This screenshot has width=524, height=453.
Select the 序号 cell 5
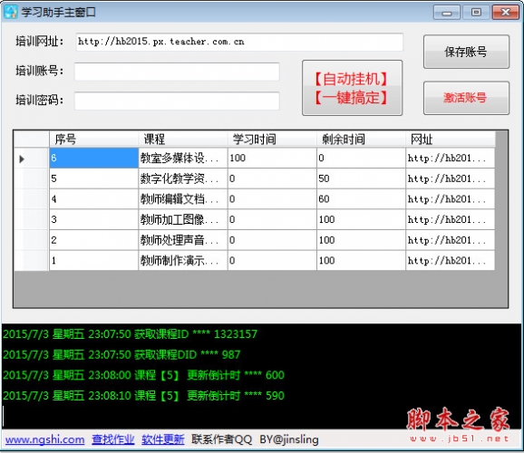point(94,178)
